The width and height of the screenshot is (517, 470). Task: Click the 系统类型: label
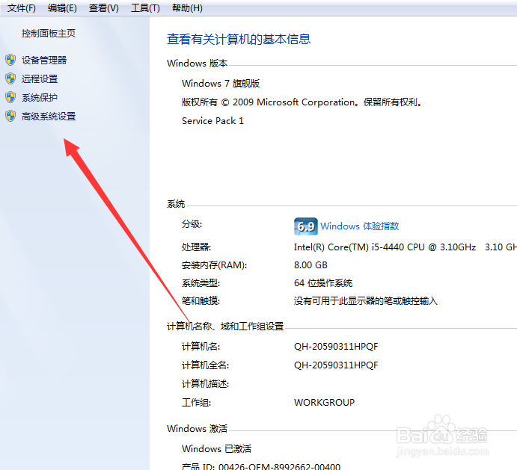pos(201,283)
